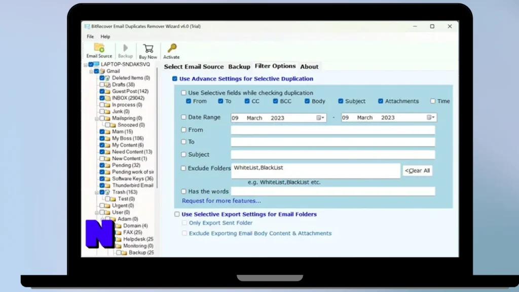The width and height of the screenshot is (519, 292).
Task: Click the Has the words text field
Action: coord(333,191)
